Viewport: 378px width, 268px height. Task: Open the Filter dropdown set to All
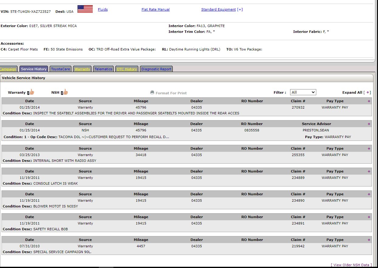point(303,92)
